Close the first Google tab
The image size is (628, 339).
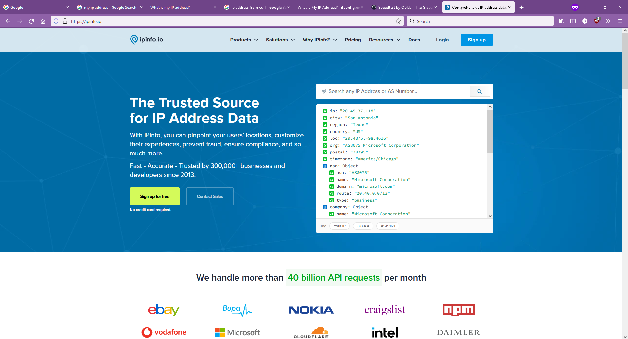68,8
